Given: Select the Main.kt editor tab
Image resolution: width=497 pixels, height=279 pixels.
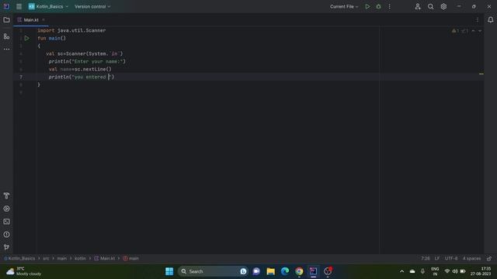Looking at the screenshot, I should pos(31,20).
